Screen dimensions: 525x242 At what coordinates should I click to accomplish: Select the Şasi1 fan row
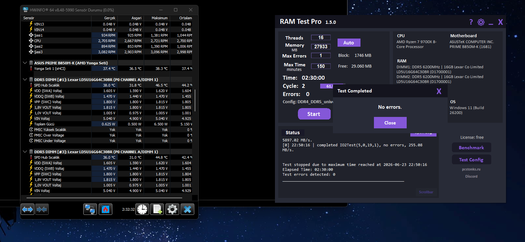pyautogui.click(x=107, y=35)
